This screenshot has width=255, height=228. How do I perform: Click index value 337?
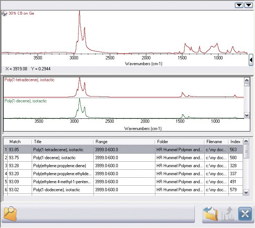(x=233, y=174)
